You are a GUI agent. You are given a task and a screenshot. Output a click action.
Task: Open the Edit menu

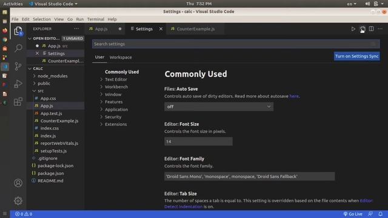click(x=25, y=19)
